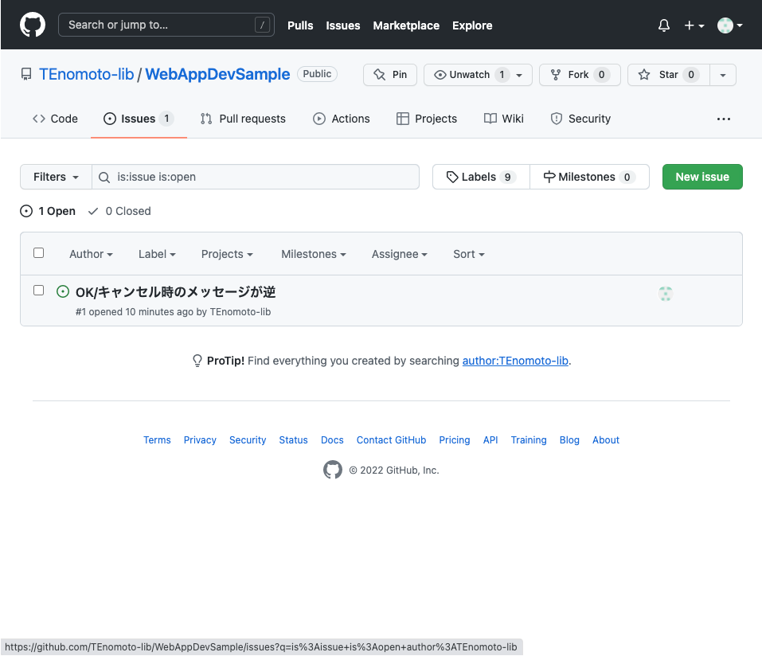Click the Star count badge
762x656 pixels.
pos(690,75)
